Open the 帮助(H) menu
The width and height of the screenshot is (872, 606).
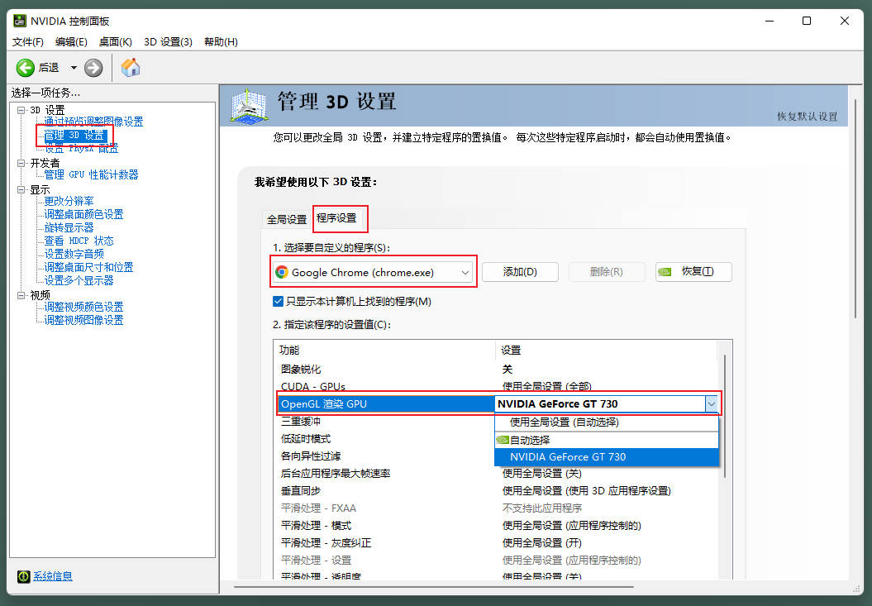tap(221, 42)
